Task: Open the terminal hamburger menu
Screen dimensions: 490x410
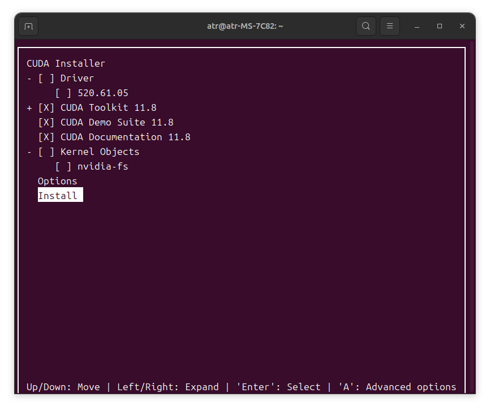Action: (390, 26)
